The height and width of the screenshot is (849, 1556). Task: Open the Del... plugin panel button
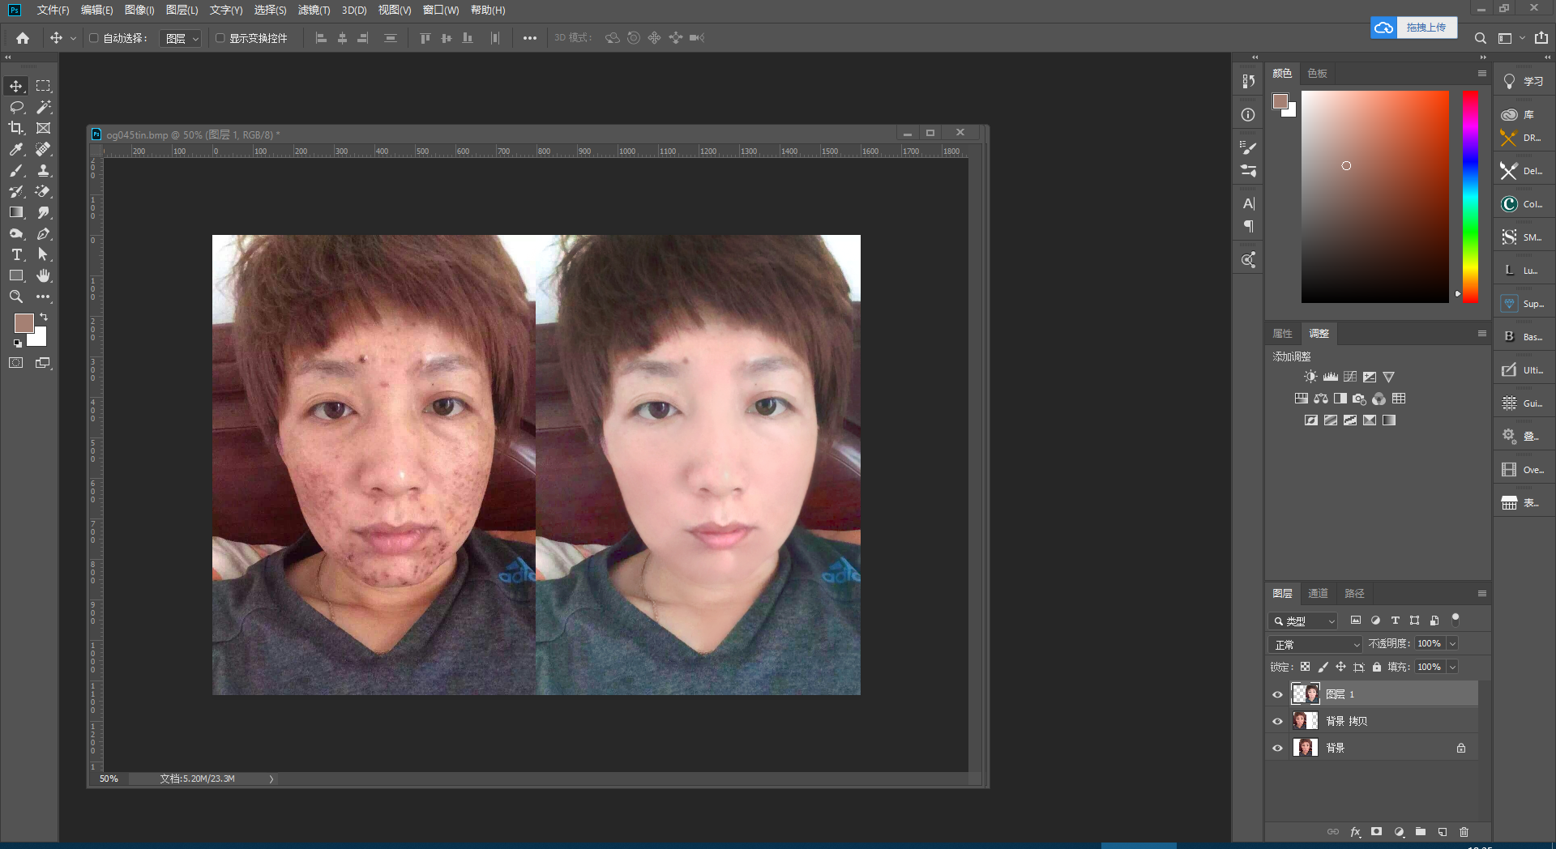(x=1524, y=171)
